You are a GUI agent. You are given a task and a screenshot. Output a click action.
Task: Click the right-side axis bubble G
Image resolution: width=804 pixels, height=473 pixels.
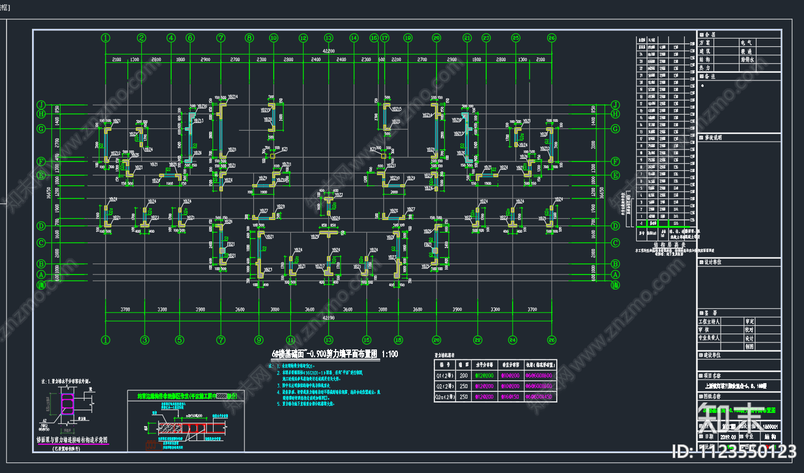pos(615,128)
